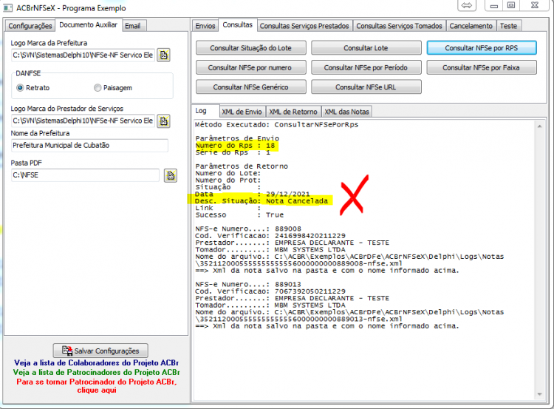Open the Cancelamento tab
The height and width of the screenshot is (409, 554).
(471, 26)
